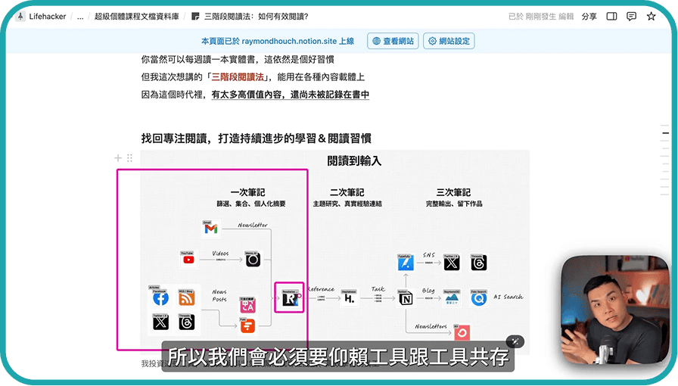Click the red Kit newsletter icon
678x386 pixels.
[462, 332]
